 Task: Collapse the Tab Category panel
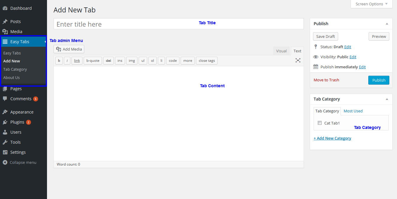[387, 99]
